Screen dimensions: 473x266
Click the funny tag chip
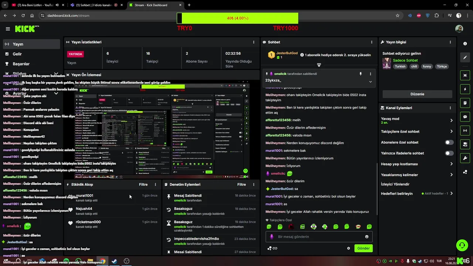click(x=427, y=66)
